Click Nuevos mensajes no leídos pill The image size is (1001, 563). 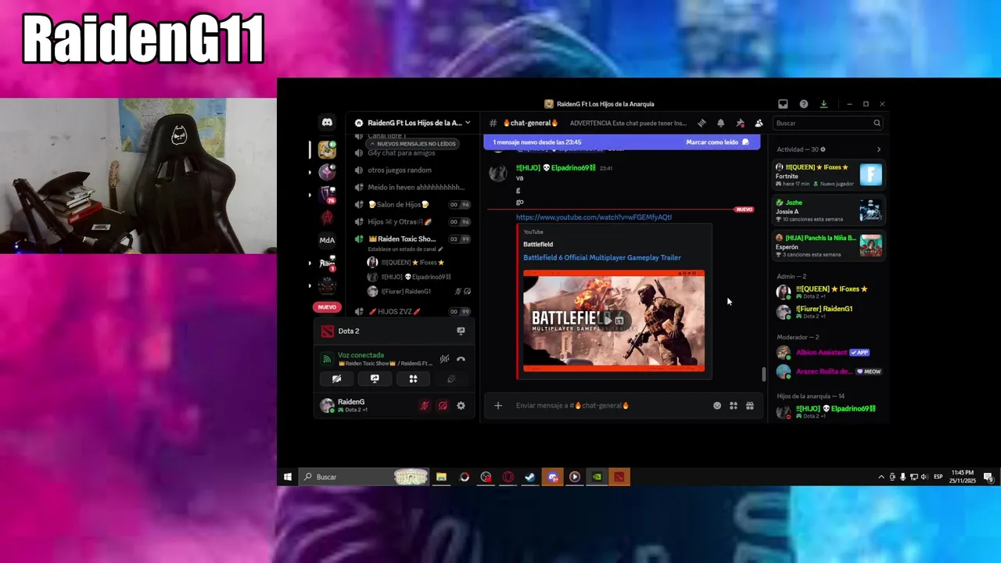[412, 144]
